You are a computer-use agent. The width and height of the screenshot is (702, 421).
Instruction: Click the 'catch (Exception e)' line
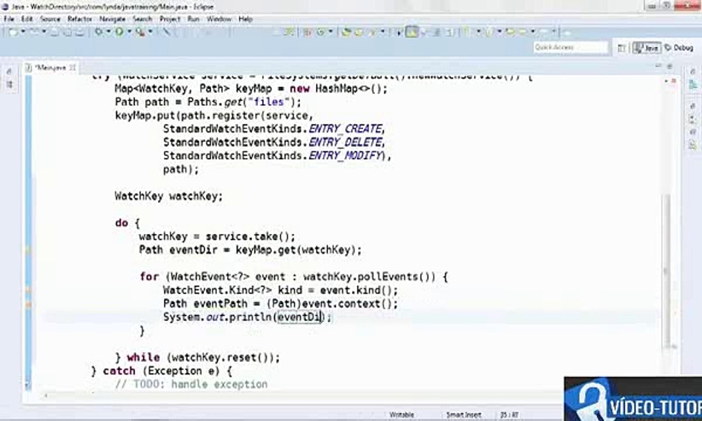[163, 371]
